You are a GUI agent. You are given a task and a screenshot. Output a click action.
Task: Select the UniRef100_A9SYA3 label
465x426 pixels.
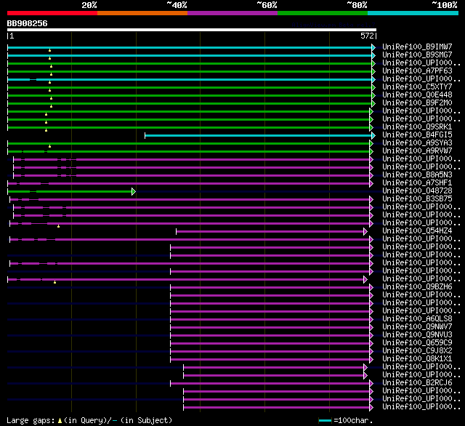417,142
